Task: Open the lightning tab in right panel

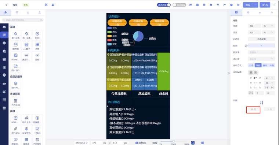Action: click(272, 12)
